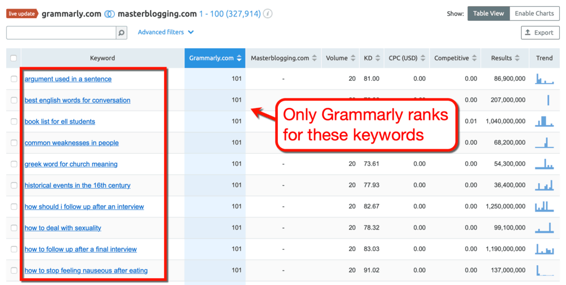Sort by KD column
This screenshot has width=566, height=285.
[372, 58]
